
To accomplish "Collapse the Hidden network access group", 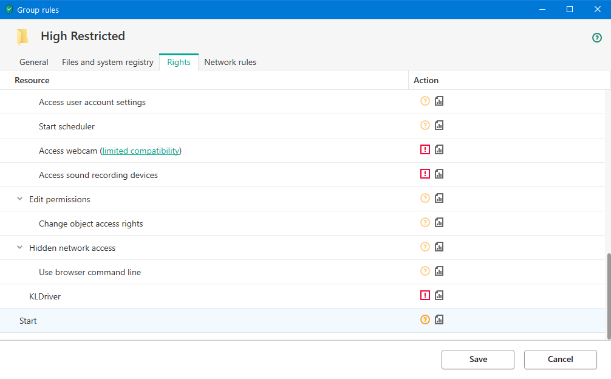I will tap(20, 248).
